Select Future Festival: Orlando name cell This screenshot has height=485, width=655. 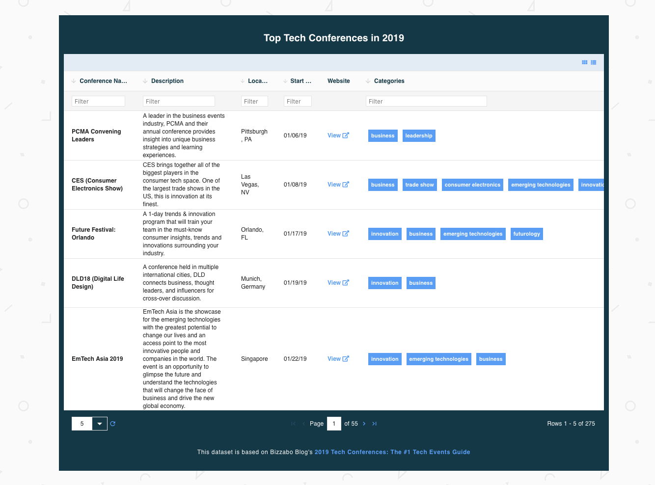tap(94, 234)
